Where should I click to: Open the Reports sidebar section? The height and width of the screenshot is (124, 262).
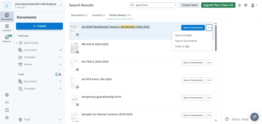click(x=7, y=39)
